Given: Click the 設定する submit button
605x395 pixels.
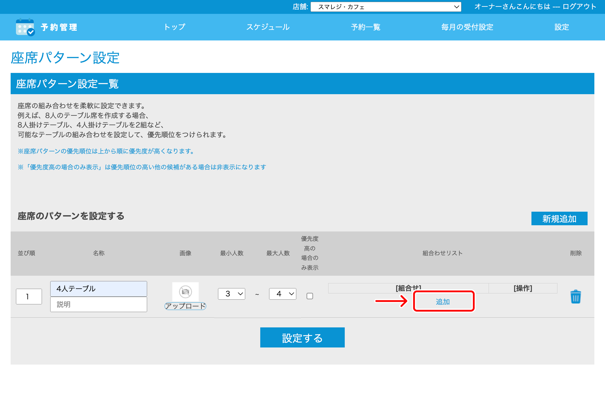Looking at the screenshot, I should coord(302,337).
